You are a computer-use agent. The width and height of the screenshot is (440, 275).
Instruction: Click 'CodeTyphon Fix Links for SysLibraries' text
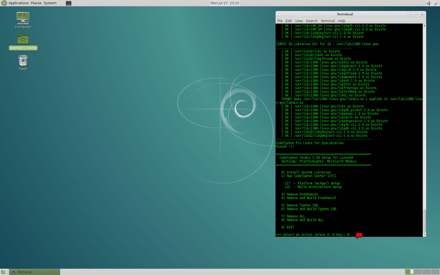[310, 143]
